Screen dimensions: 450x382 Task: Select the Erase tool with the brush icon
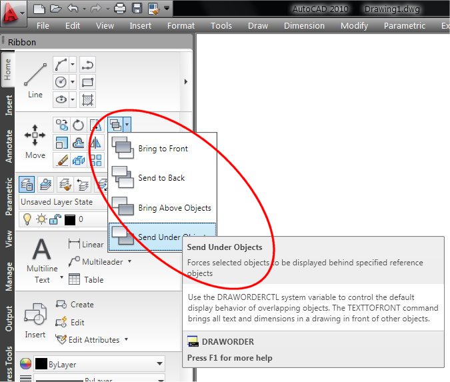[x=62, y=160]
